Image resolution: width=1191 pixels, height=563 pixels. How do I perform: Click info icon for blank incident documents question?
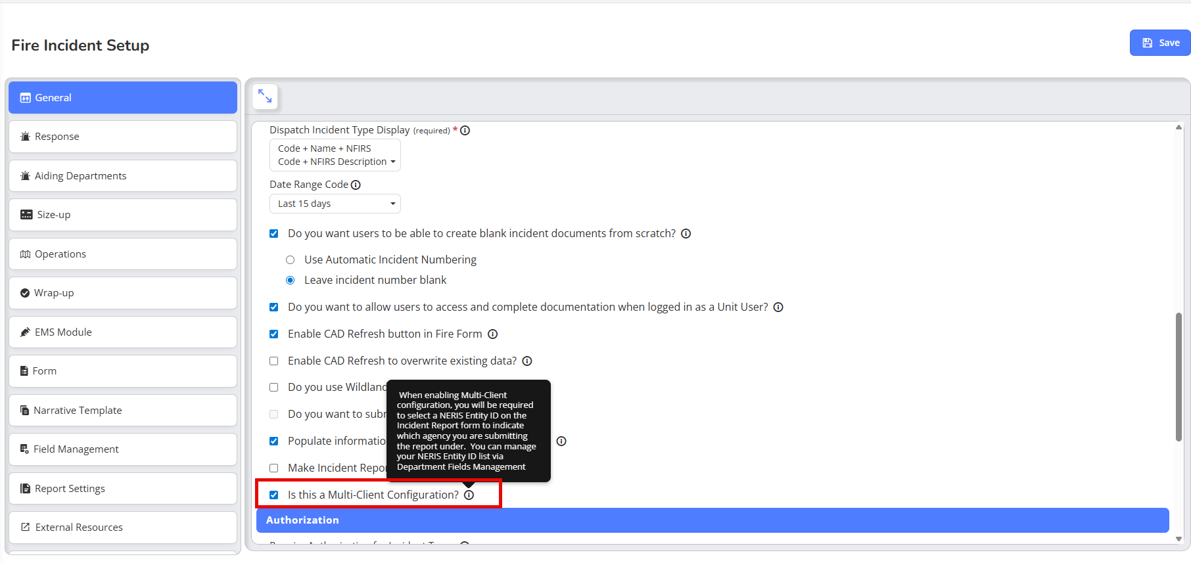click(686, 233)
